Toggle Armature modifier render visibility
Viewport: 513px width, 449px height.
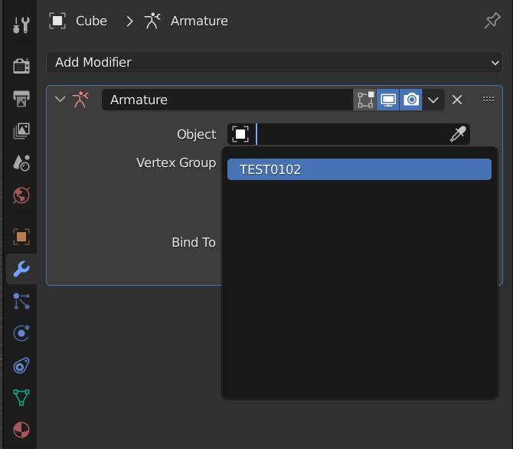pyautogui.click(x=411, y=100)
